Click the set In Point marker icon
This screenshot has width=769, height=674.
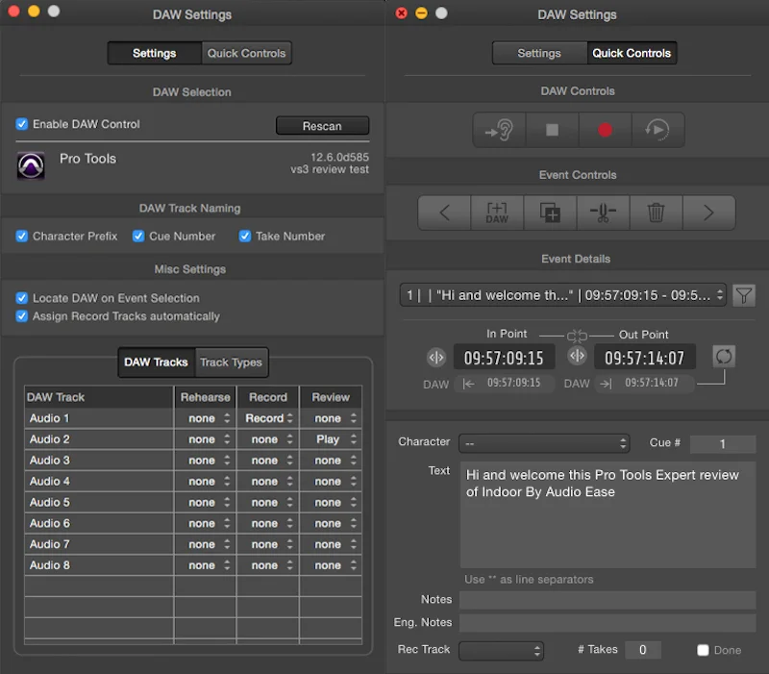coord(436,357)
